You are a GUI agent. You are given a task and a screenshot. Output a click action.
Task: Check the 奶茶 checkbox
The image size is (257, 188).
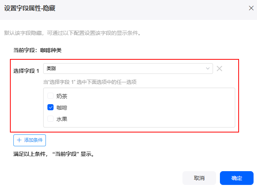[50, 96]
